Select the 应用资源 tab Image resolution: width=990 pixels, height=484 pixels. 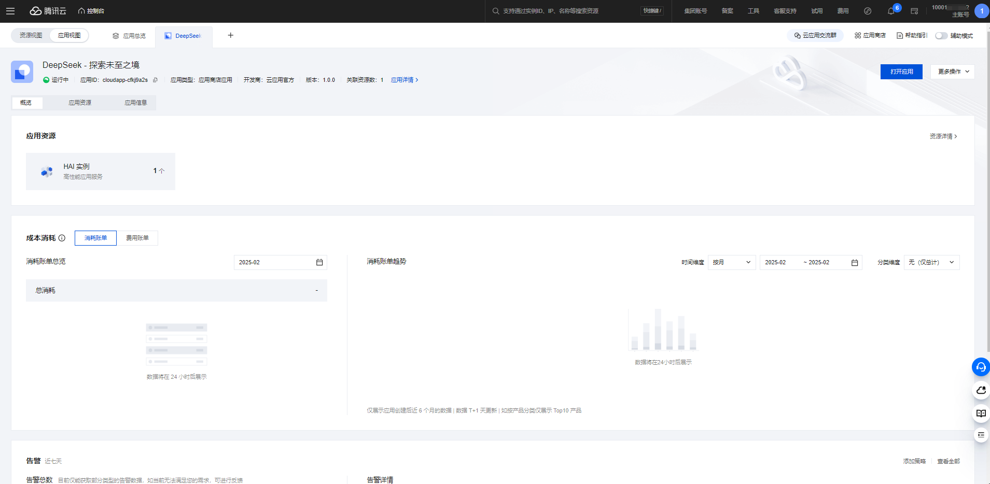click(80, 103)
